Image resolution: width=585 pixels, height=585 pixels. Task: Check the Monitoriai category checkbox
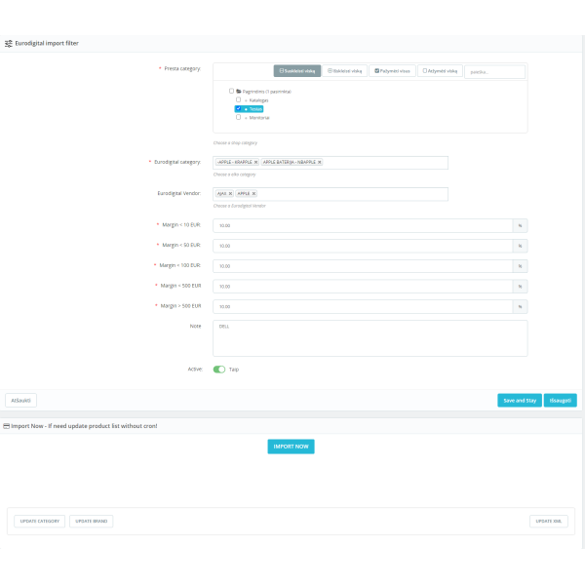click(239, 117)
